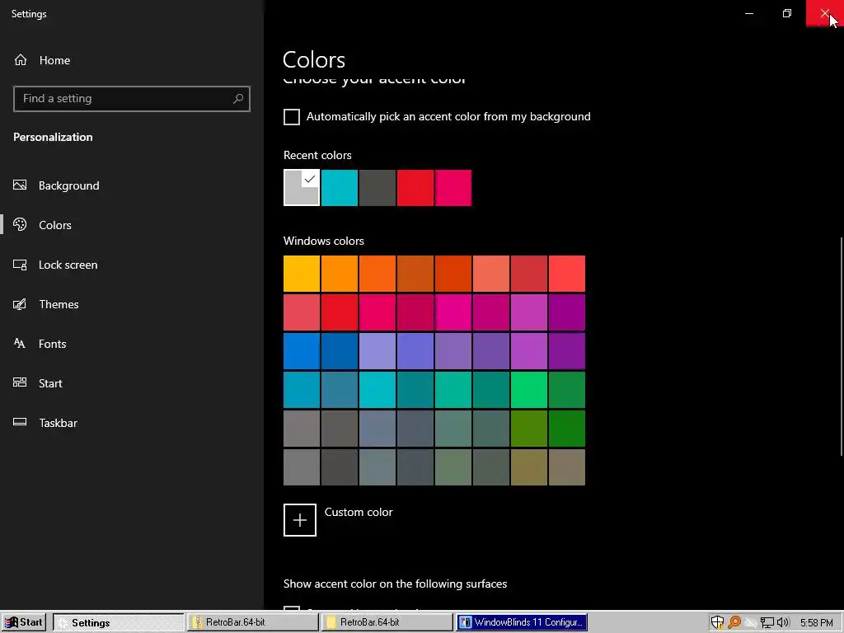This screenshot has height=633, width=844.
Task: Click the Background picture icon in sidebar
Action: click(x=20, y=185)
